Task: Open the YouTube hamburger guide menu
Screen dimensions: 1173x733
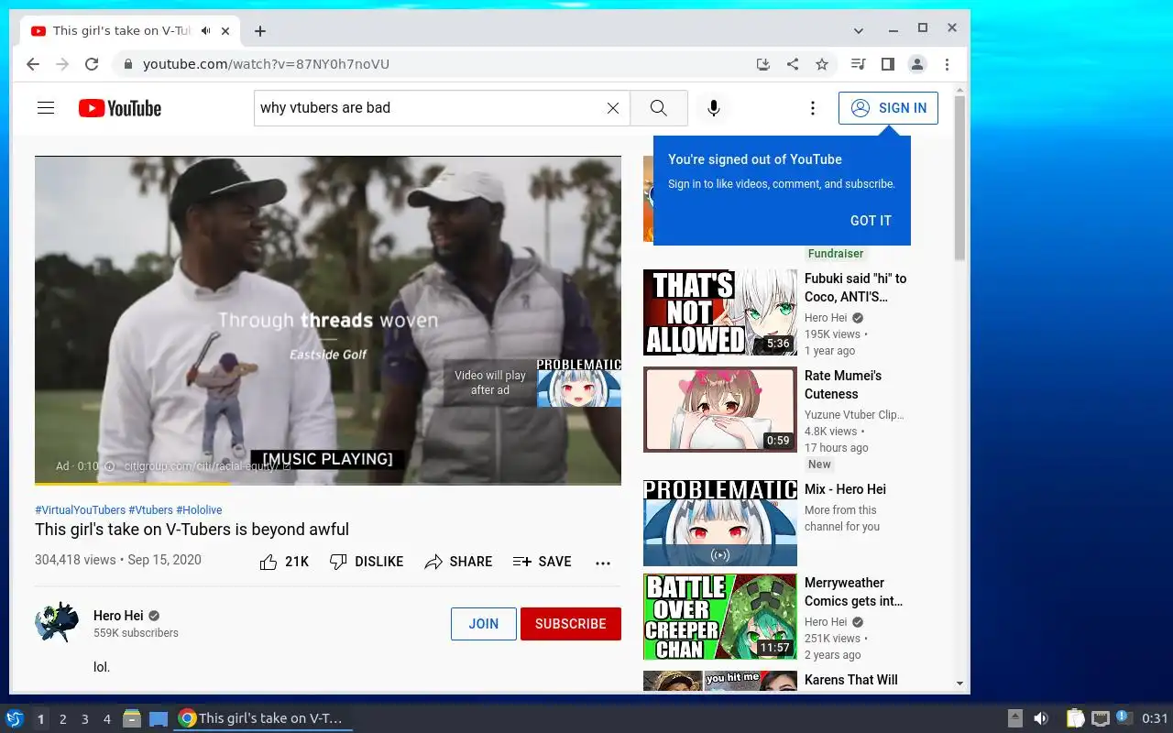Action: tap(46, 108)
